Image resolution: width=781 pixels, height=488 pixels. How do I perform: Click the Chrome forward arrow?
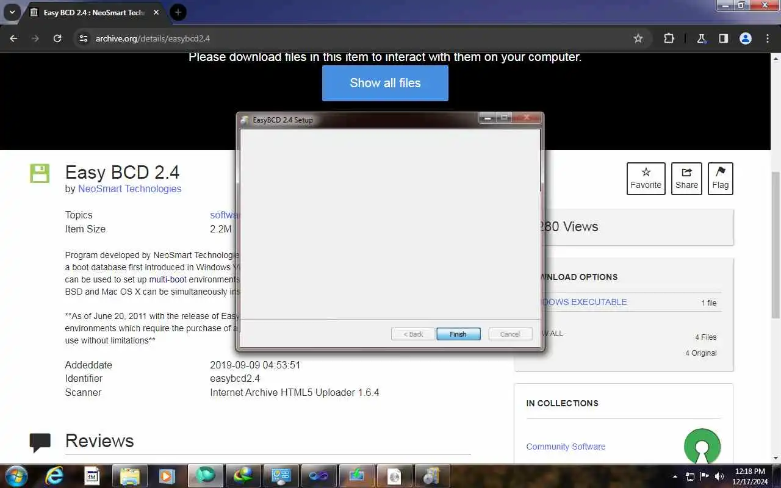click(35, 38)
